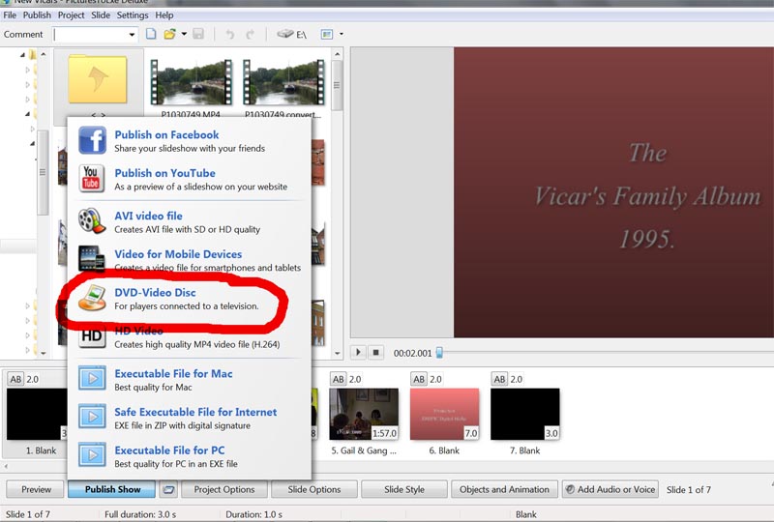Viewport: 774px width, 522px height.
Task: Click the DVD disc icon
Action: click(x=92, y=298)
